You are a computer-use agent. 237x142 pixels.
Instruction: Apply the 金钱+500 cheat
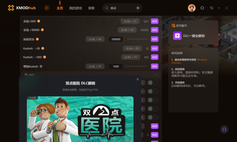[155, 21]
